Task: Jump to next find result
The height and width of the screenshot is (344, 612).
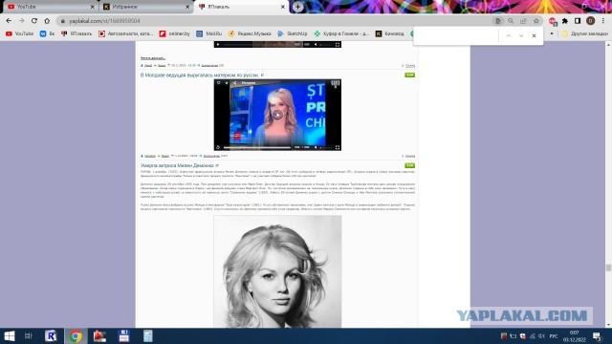Action: point(521,35)
